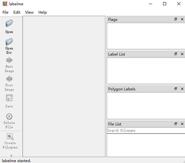Close the labelme window
The image size is (185, 163).
(x=179, y=4)
